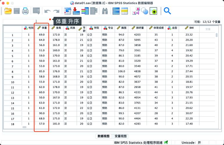
Task: Go to case toolbar icon
Action: pos(67,11)
